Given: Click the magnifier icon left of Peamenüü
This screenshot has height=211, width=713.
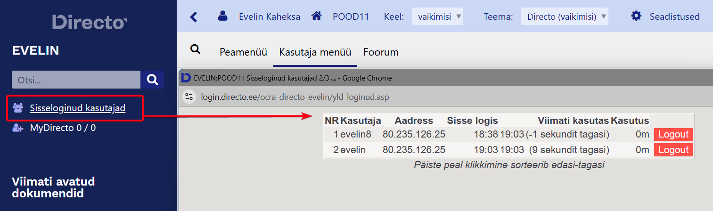Looking at the screenshot, I should pos(195,49).
